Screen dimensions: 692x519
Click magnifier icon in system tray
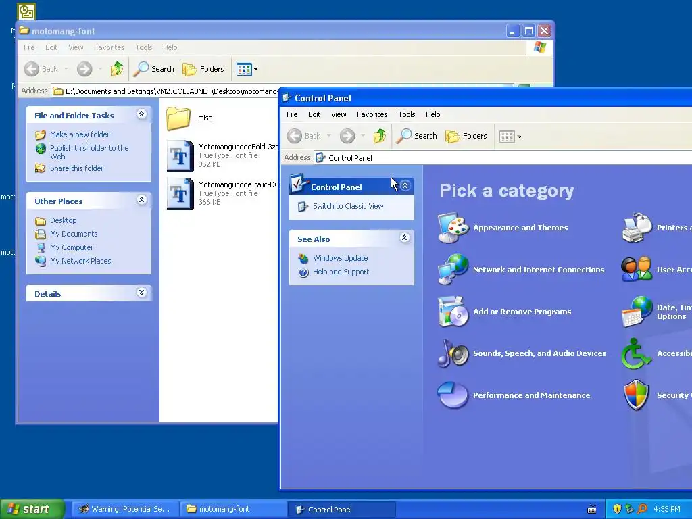pyautogui.click(x=642, y=509)
